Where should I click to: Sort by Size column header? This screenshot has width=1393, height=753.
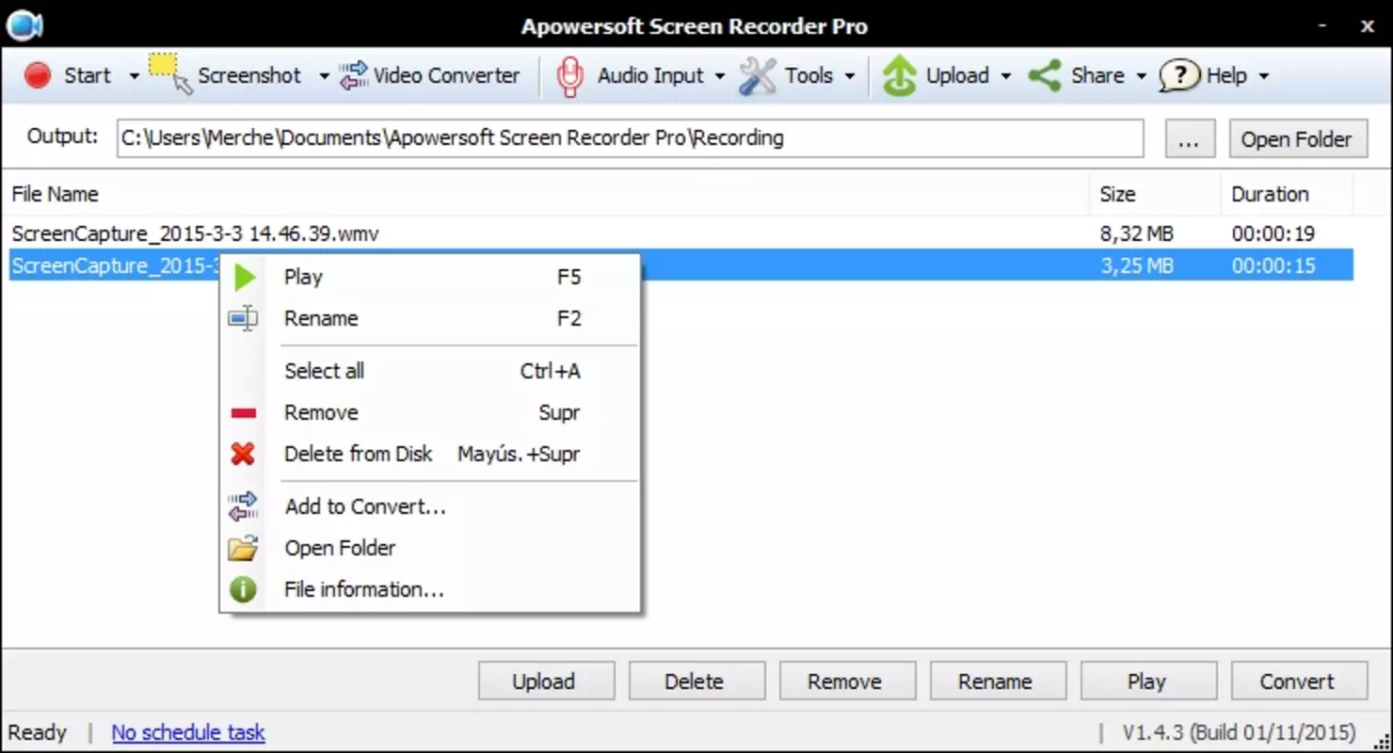click(x=1155, y=194)
